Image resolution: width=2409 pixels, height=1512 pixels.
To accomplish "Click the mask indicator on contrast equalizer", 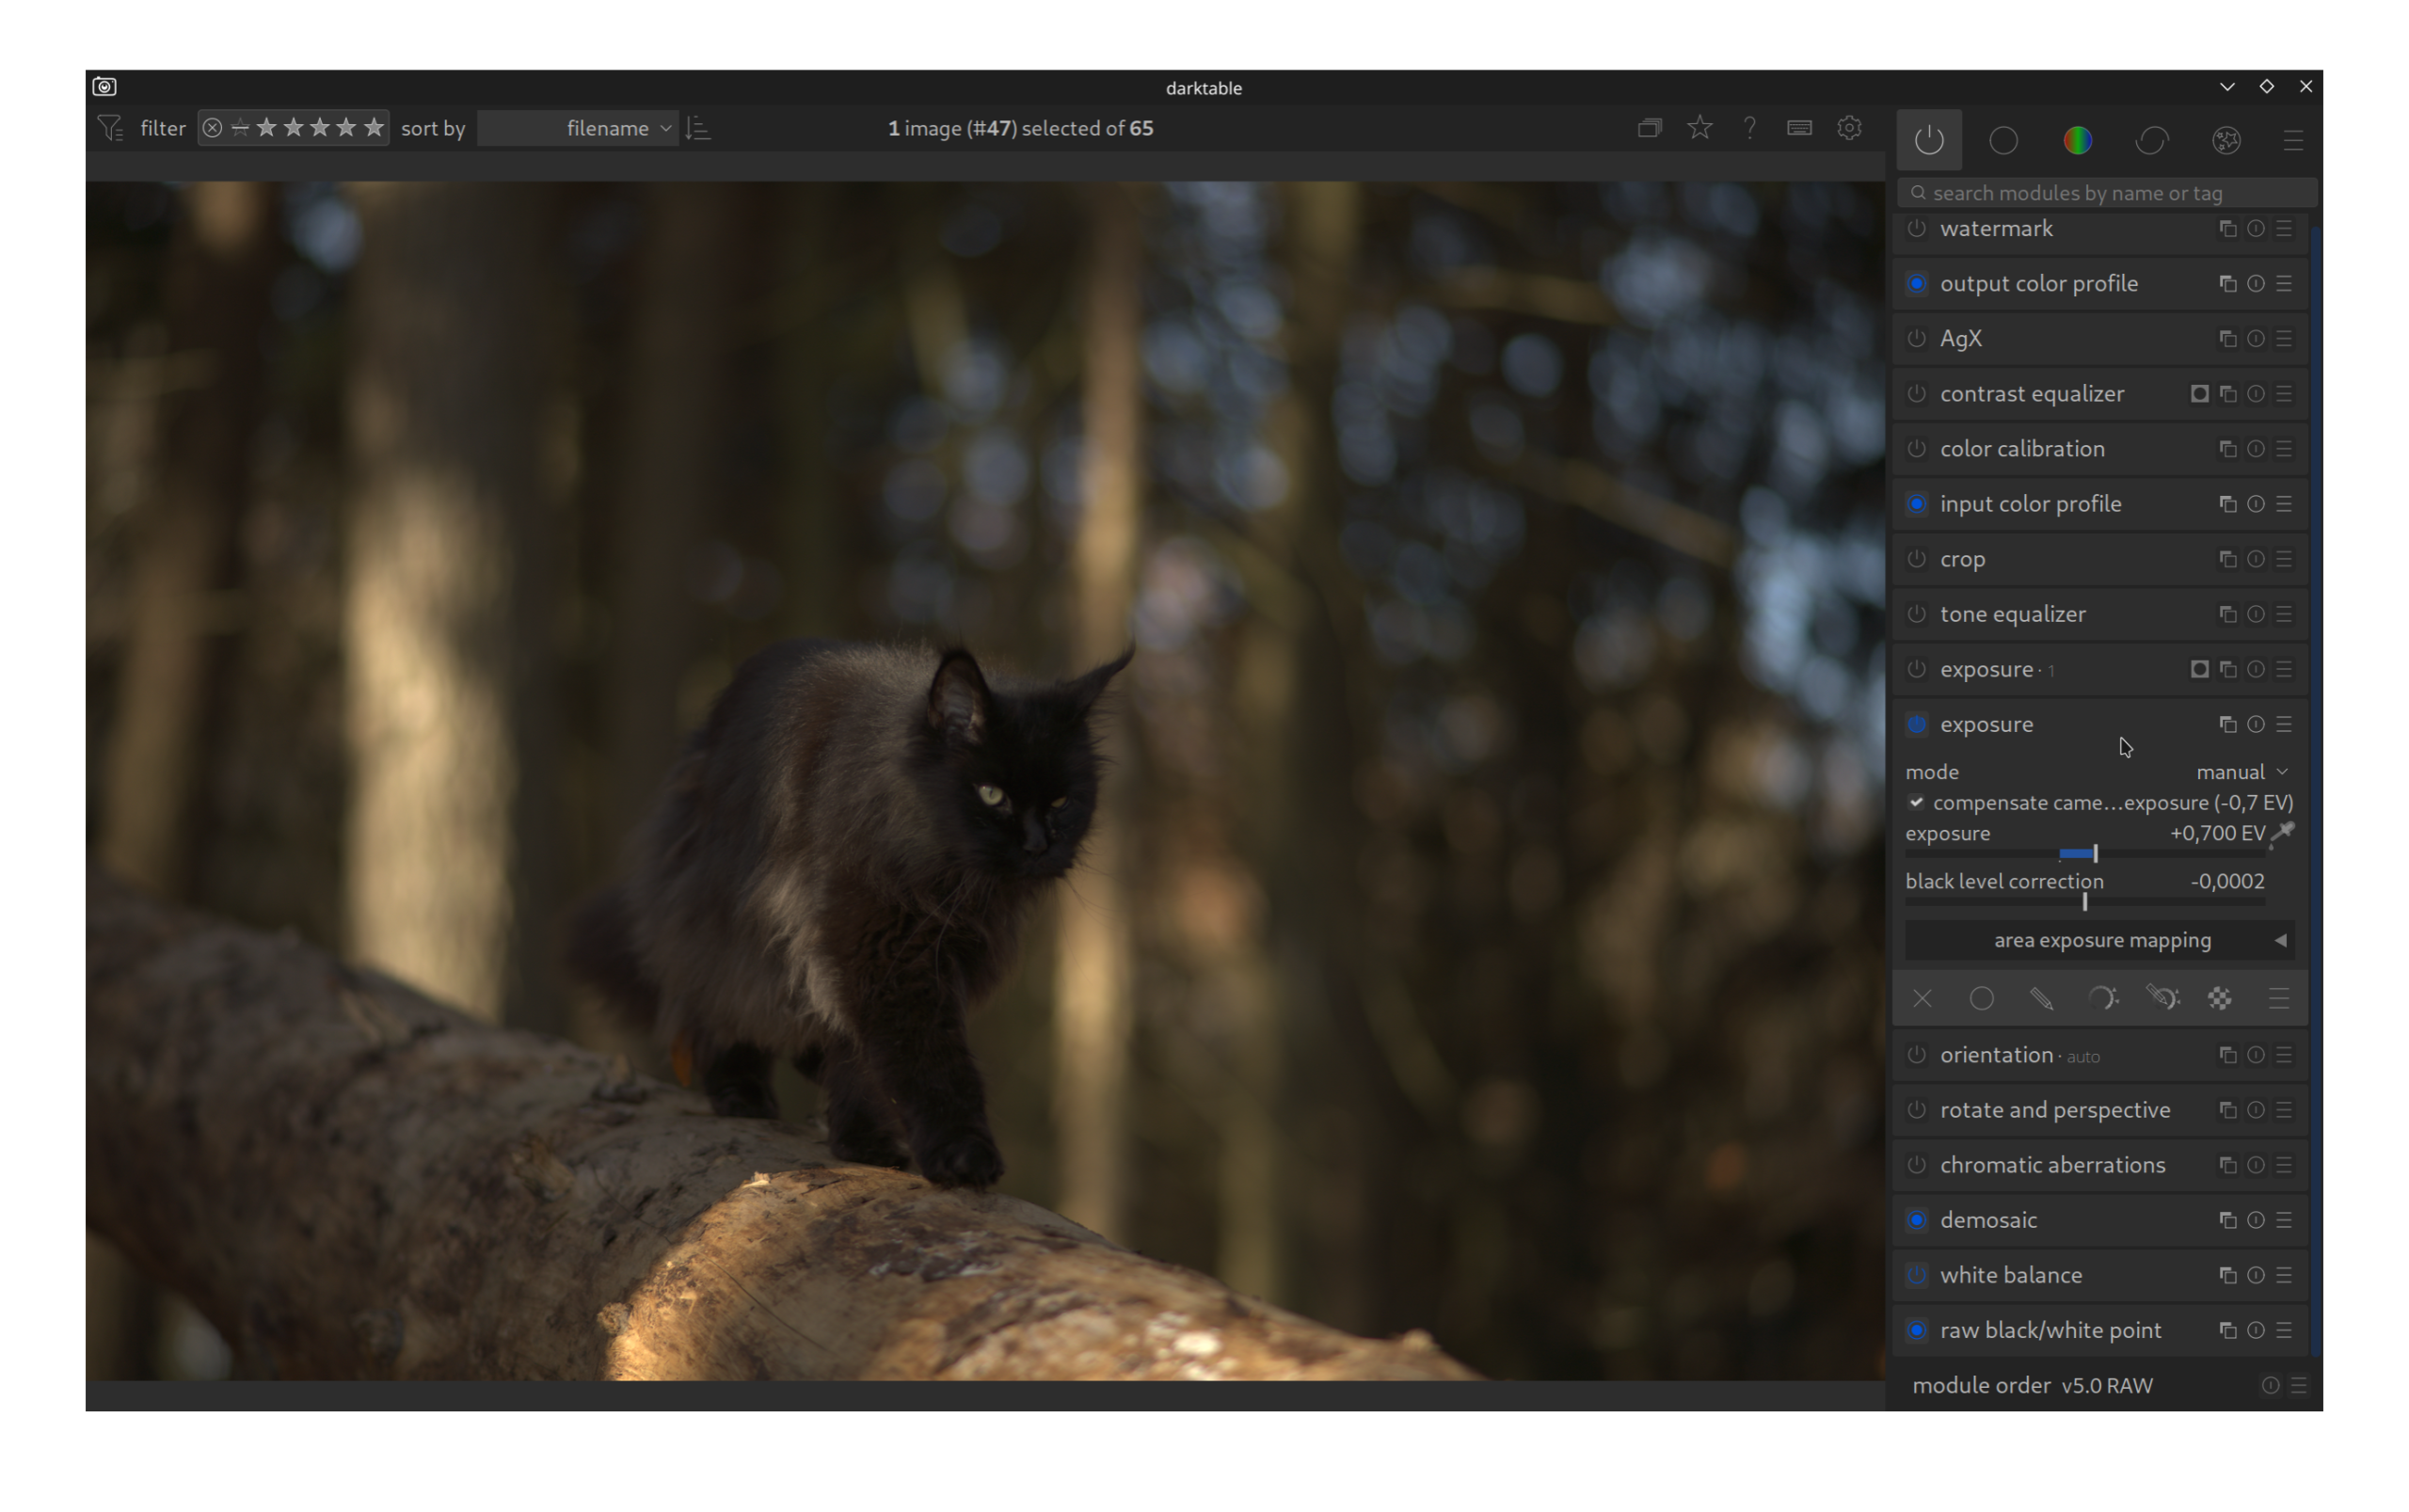I will [x=2199, y=394].
